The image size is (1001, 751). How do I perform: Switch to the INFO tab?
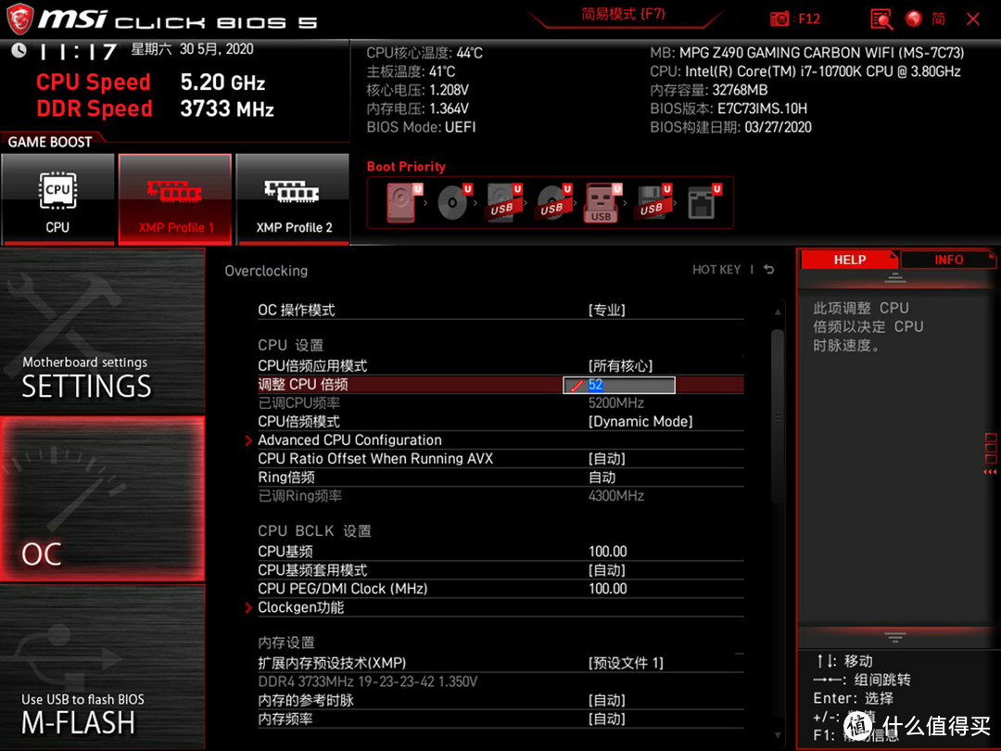[949, 260]
